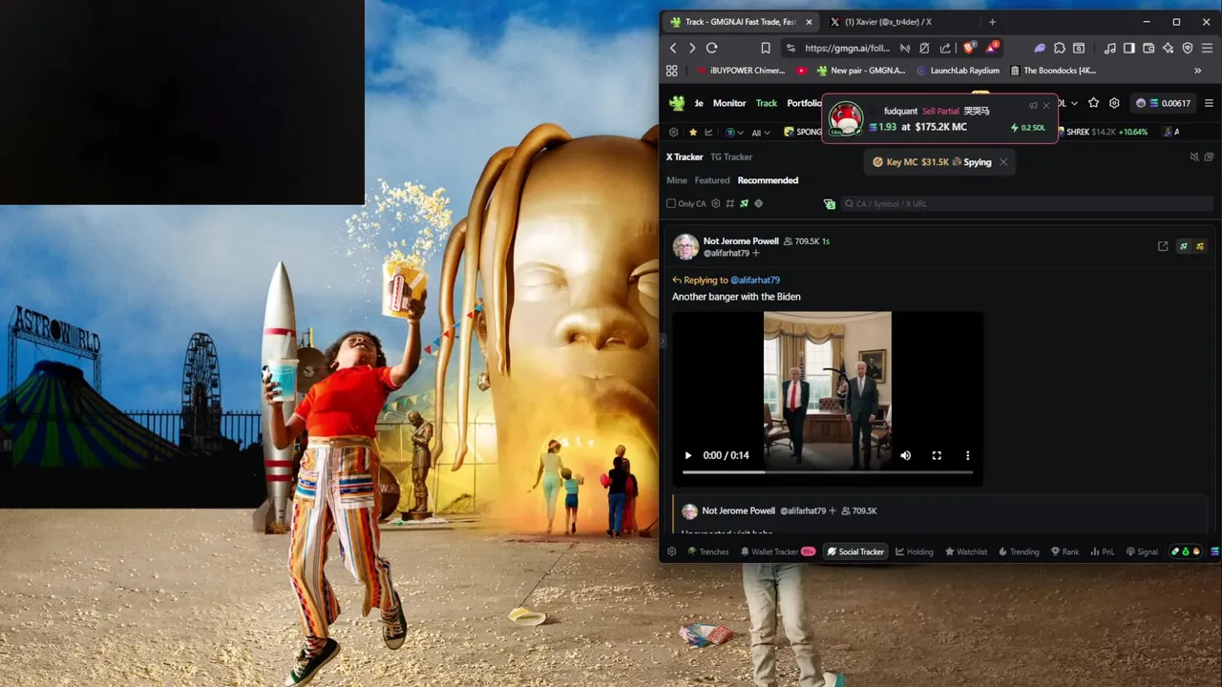Image resolution: width=1222 pixels, height=687 pixels.
Task: Bookmark this page using bookmark icon
Action: tap(766, 48)
